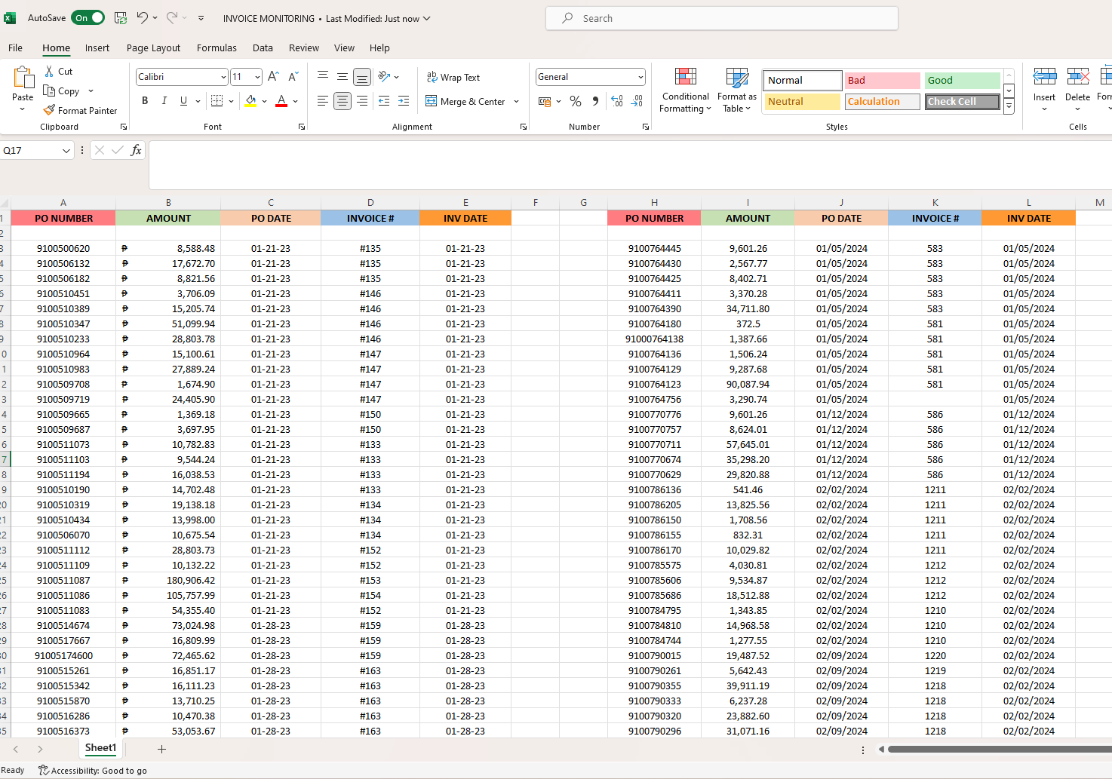
Task: Apply the Neutral cell style
Action: [x=802, y=101]
